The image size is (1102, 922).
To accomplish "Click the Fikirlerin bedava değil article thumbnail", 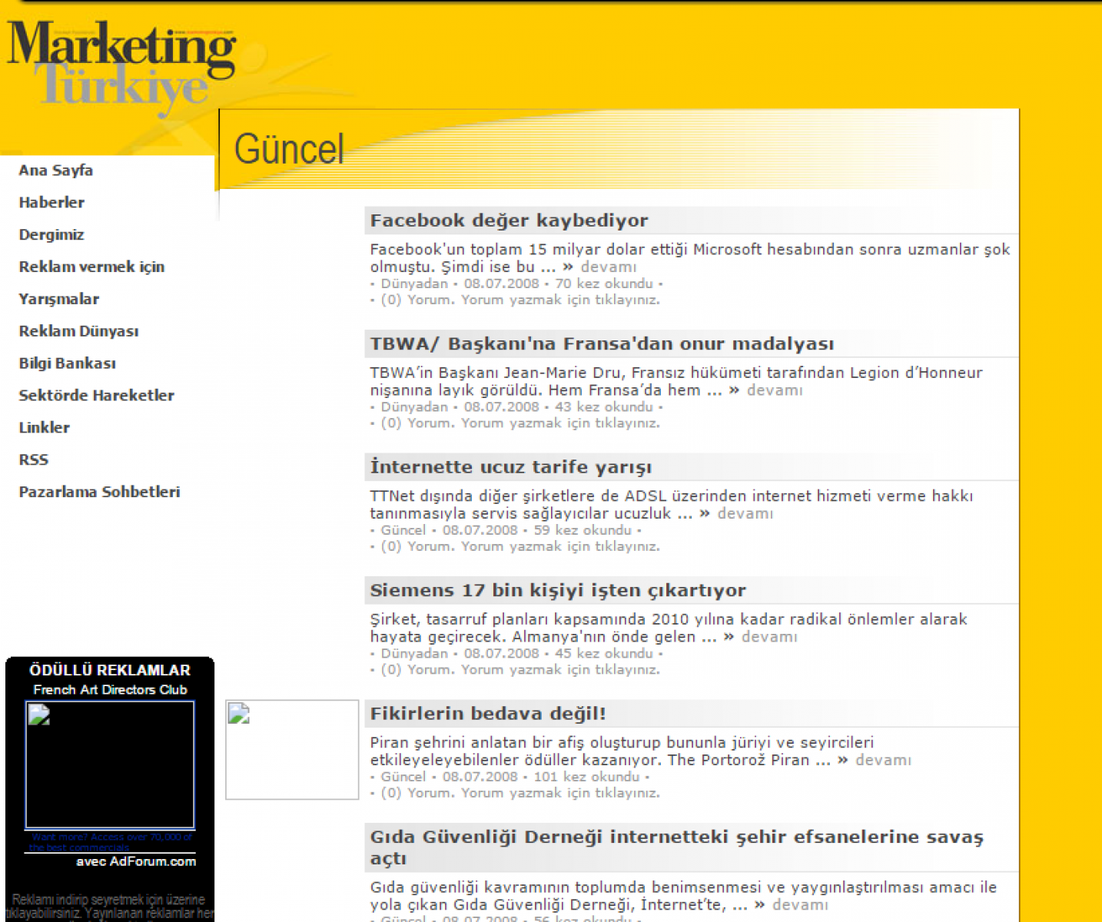I will (292, 749).
